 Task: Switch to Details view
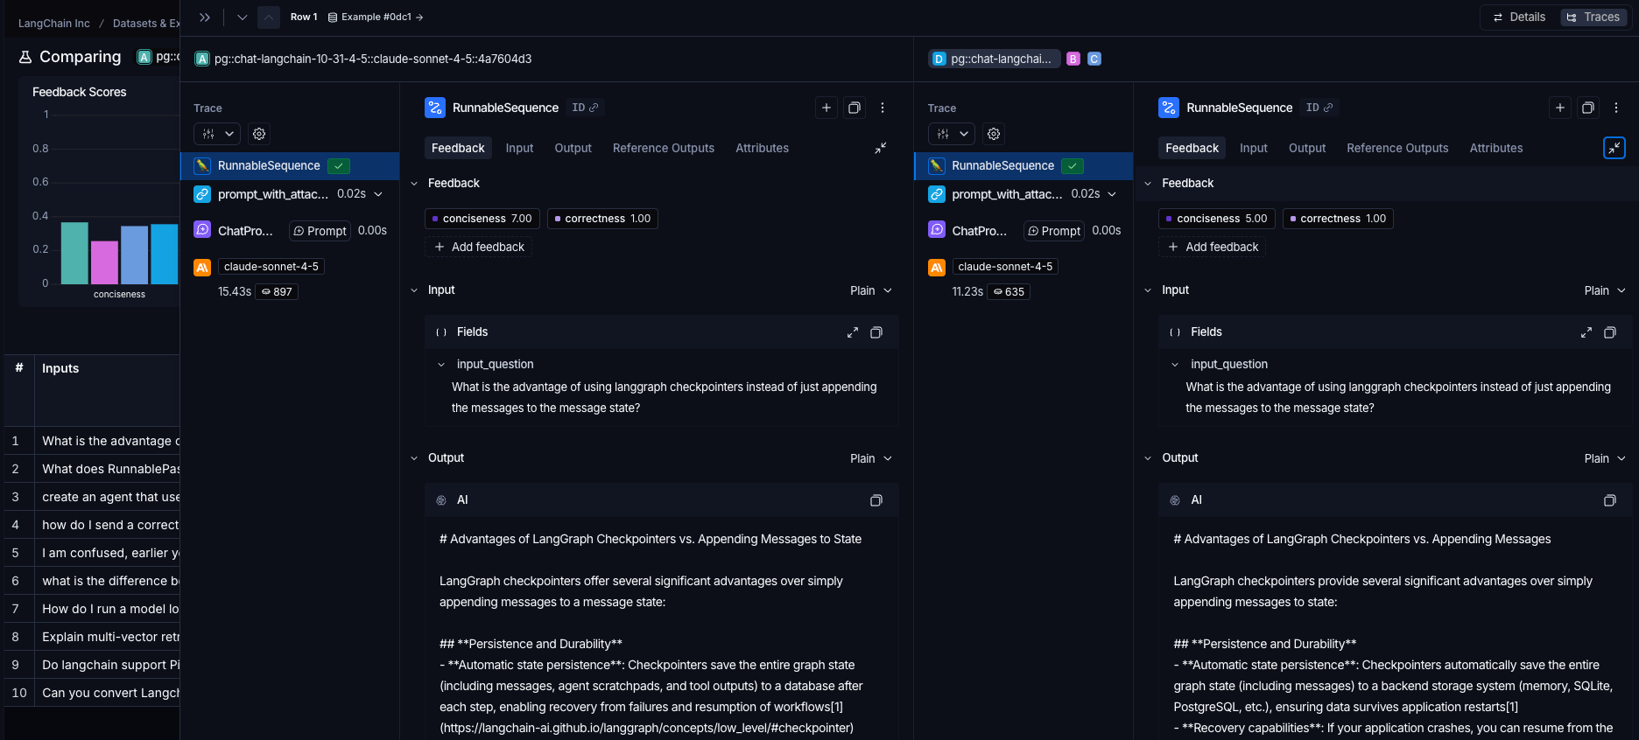click(1519, 17)
